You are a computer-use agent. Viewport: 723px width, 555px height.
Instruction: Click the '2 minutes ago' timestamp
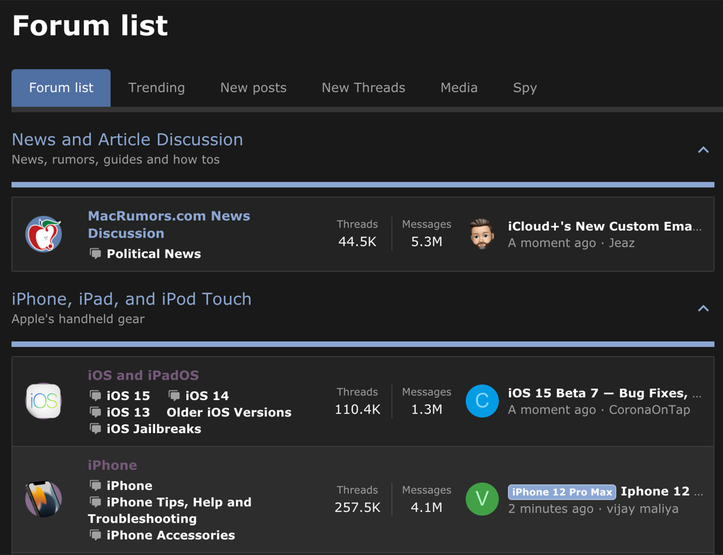pyautogui.click(x=550, y=509)
